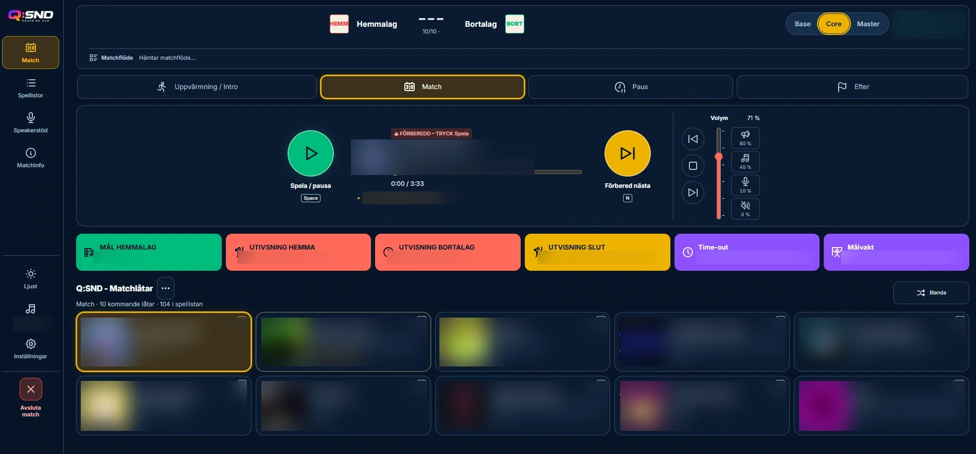The width and height of the screenshot is (976, 454).
Task: Click the Matchflöde label
Action: click(117, 58)
